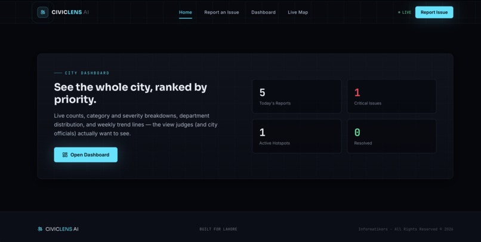481x242 pixels.
Task: Click the CITY DASHBOARD section label
Action: point(87,73)
